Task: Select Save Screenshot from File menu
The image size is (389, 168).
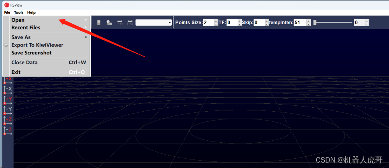Action: [49, 53]
